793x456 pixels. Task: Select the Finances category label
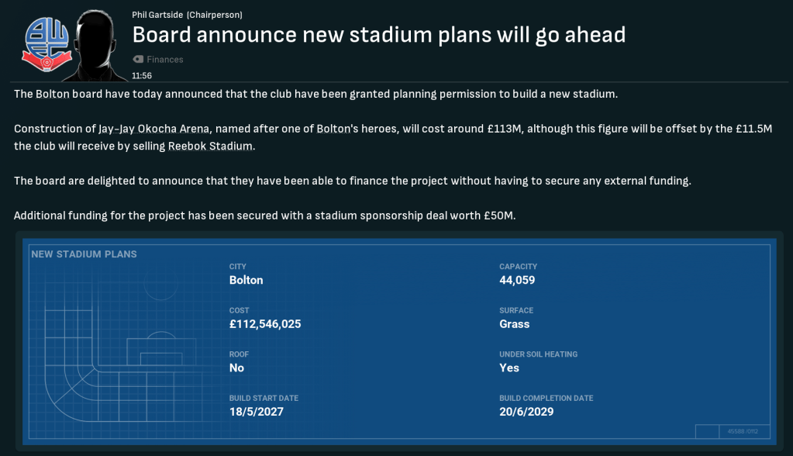point(164,59)
